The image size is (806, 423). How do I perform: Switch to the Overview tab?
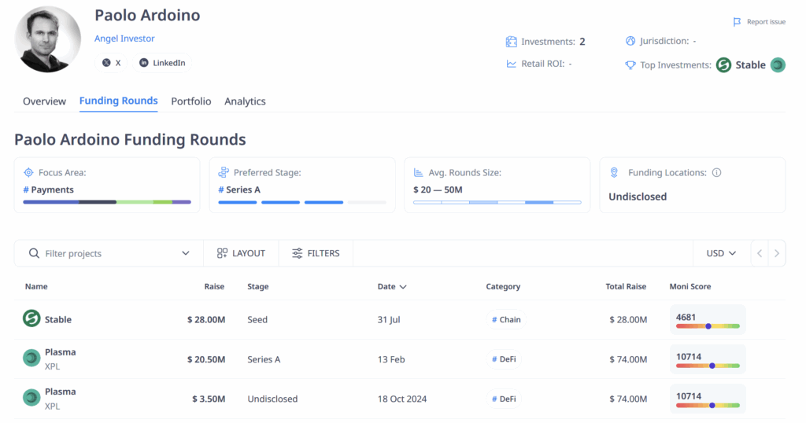point(44,101)
